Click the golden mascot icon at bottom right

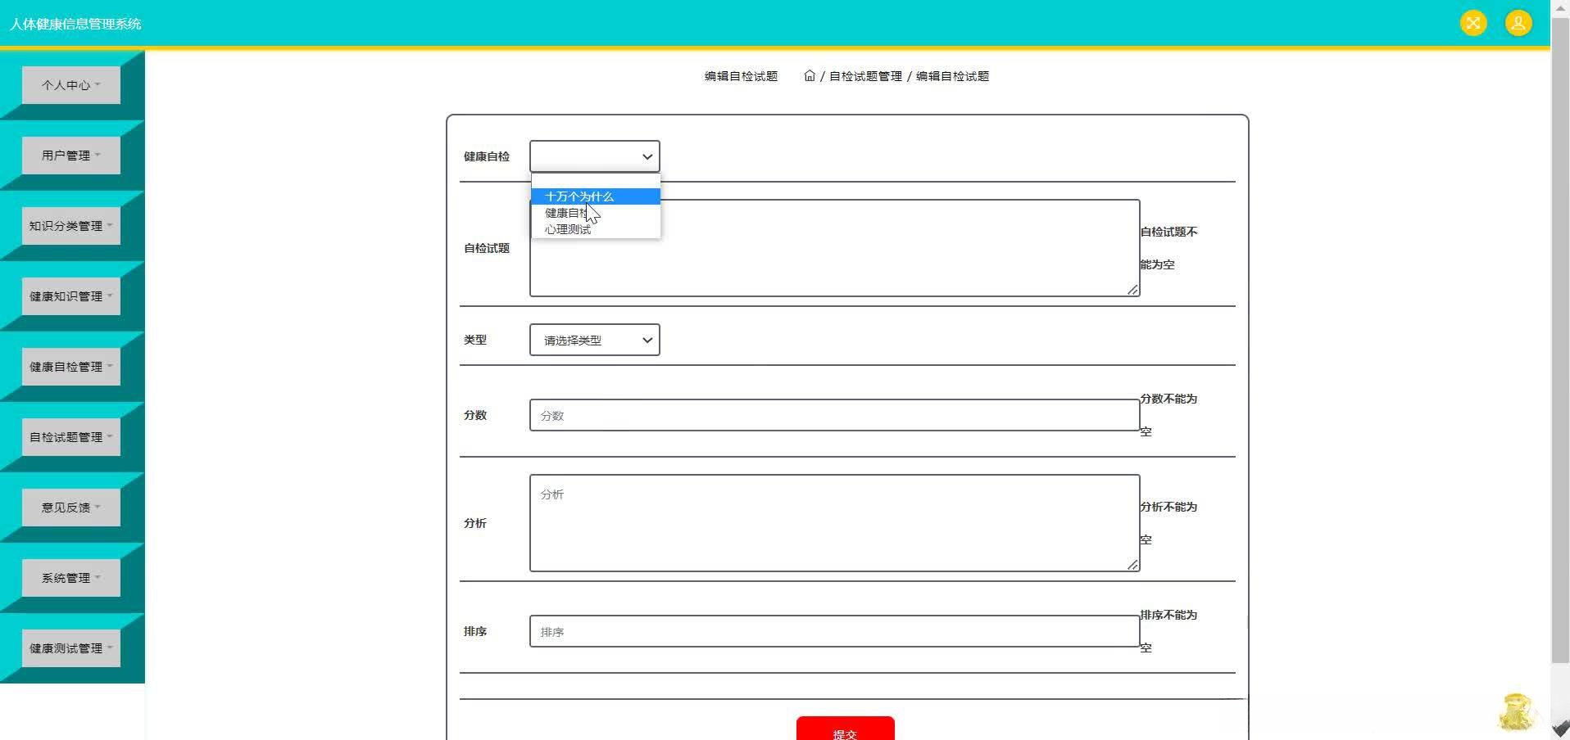coord(1516,711)
